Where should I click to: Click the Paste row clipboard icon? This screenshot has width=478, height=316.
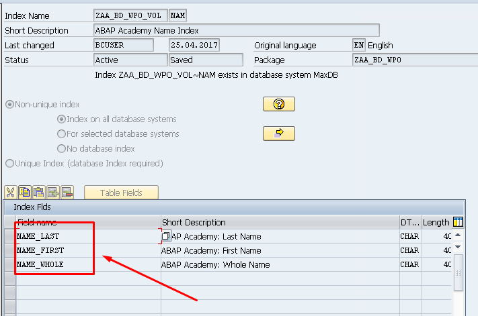[x=39, y=193]
